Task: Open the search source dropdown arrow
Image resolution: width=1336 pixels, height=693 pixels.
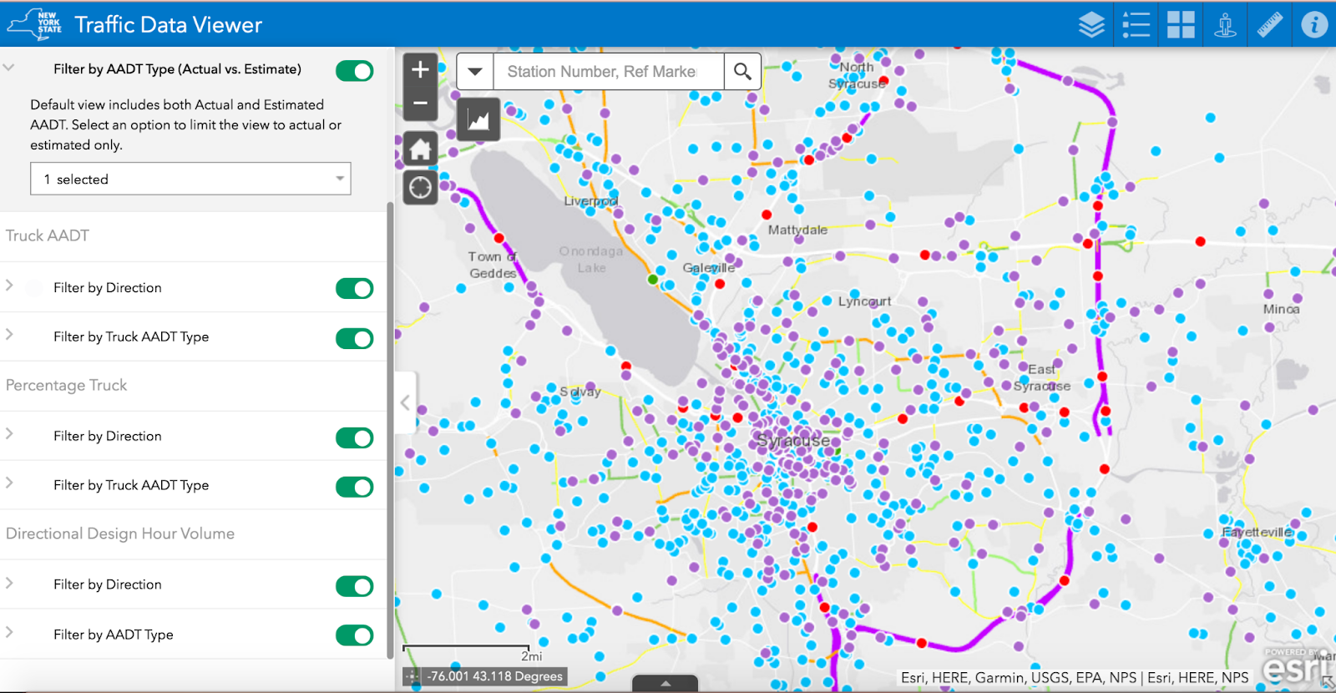Action: 475,72
